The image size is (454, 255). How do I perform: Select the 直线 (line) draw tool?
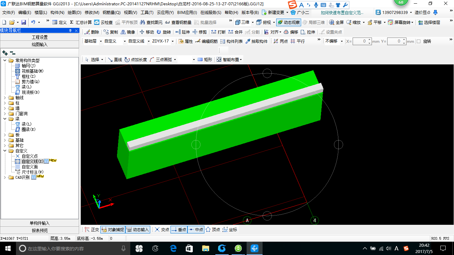pos(115,60)
